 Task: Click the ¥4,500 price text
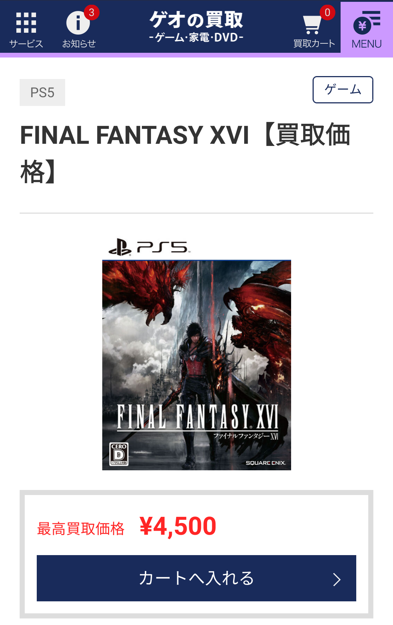point(178,526)
